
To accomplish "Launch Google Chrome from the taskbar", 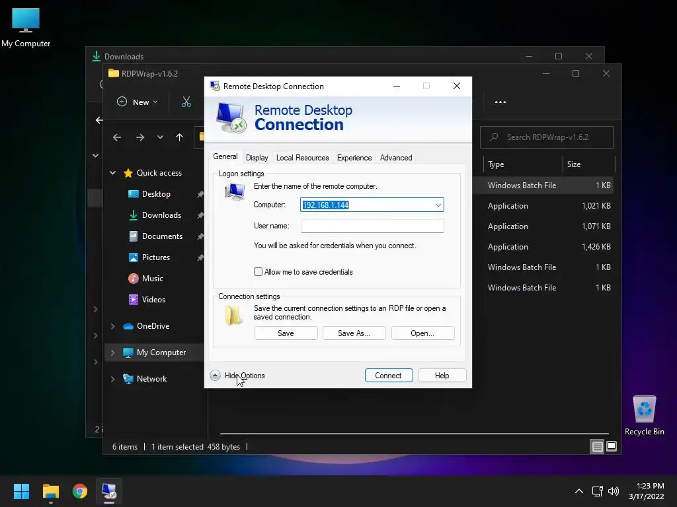I will point(80,491).
